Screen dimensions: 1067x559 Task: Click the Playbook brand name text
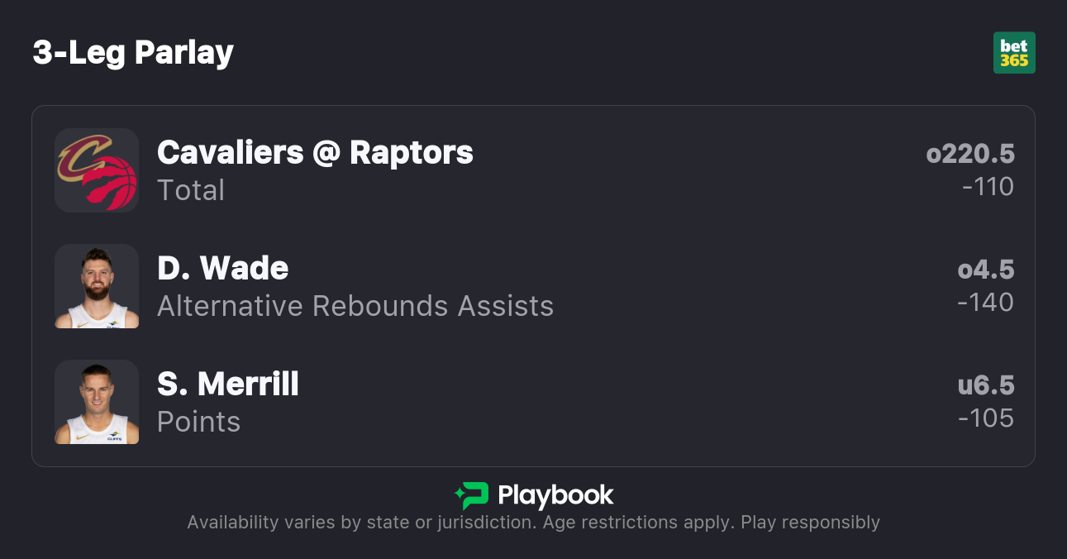[555, 495]
